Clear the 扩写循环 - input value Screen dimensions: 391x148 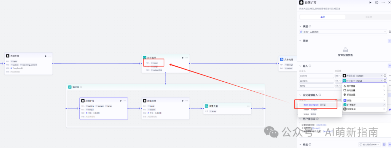[382, 81]
